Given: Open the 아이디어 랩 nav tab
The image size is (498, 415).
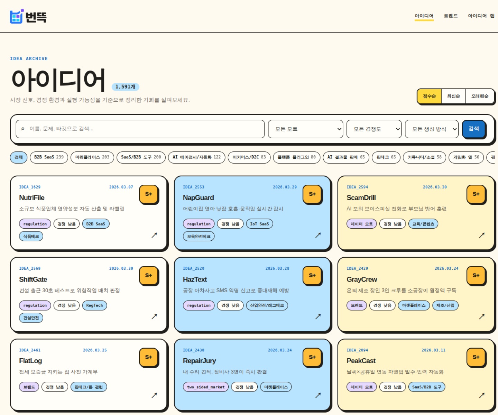Looking at the screenshot, I should pyautogui.click(x=481, y=16).
